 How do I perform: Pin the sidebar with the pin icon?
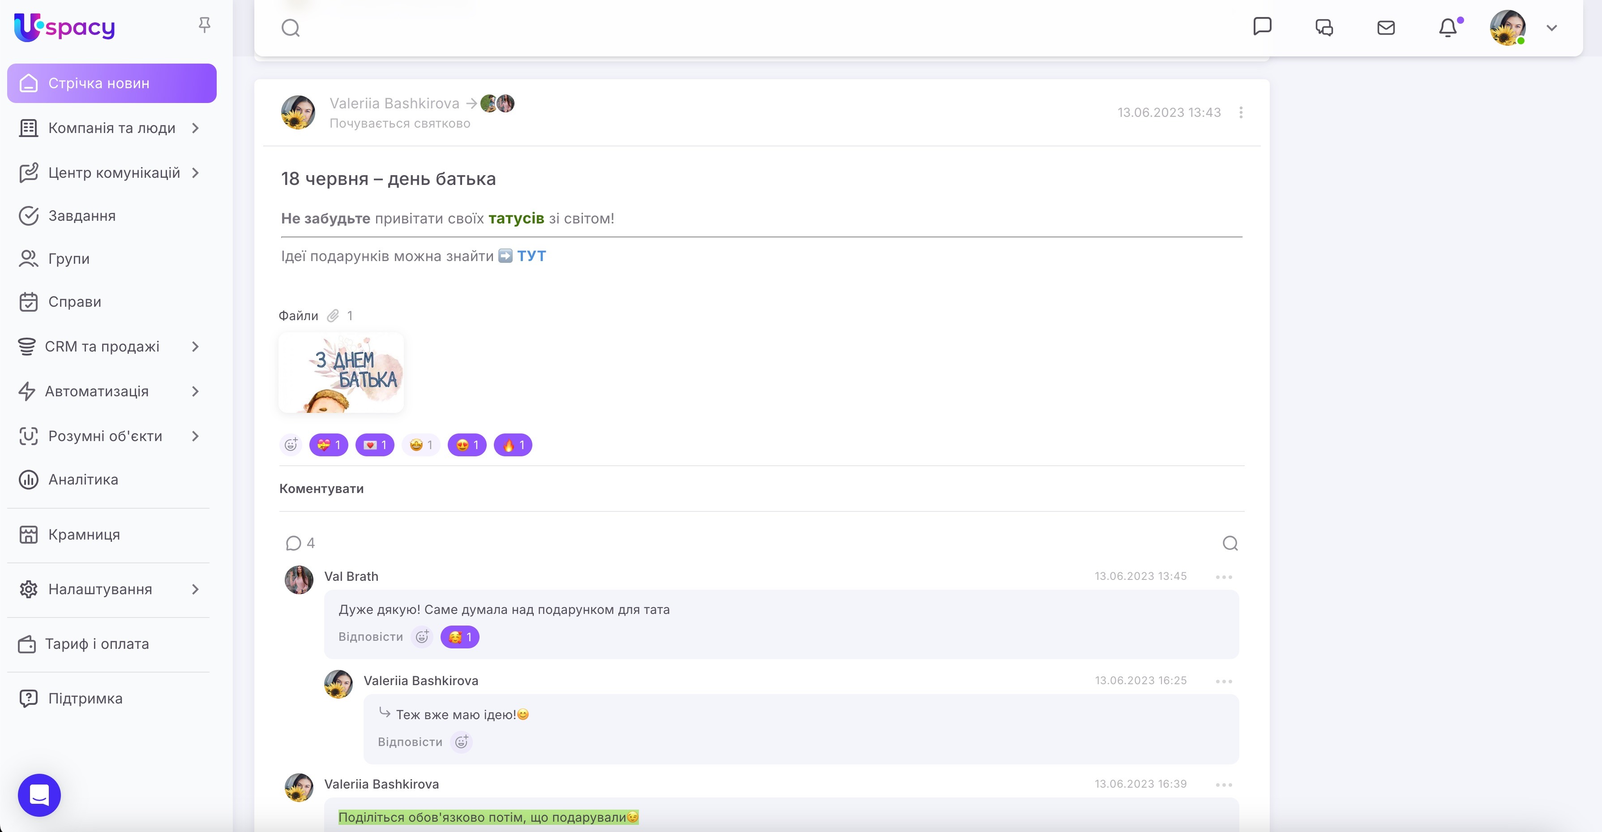tap(205, 25)
